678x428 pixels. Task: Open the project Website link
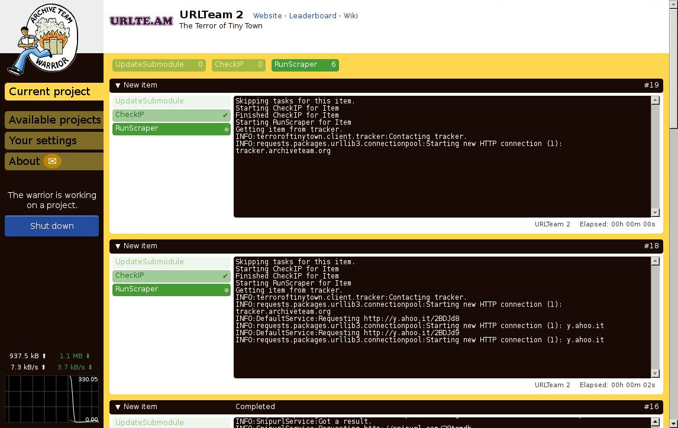[267, 16]
